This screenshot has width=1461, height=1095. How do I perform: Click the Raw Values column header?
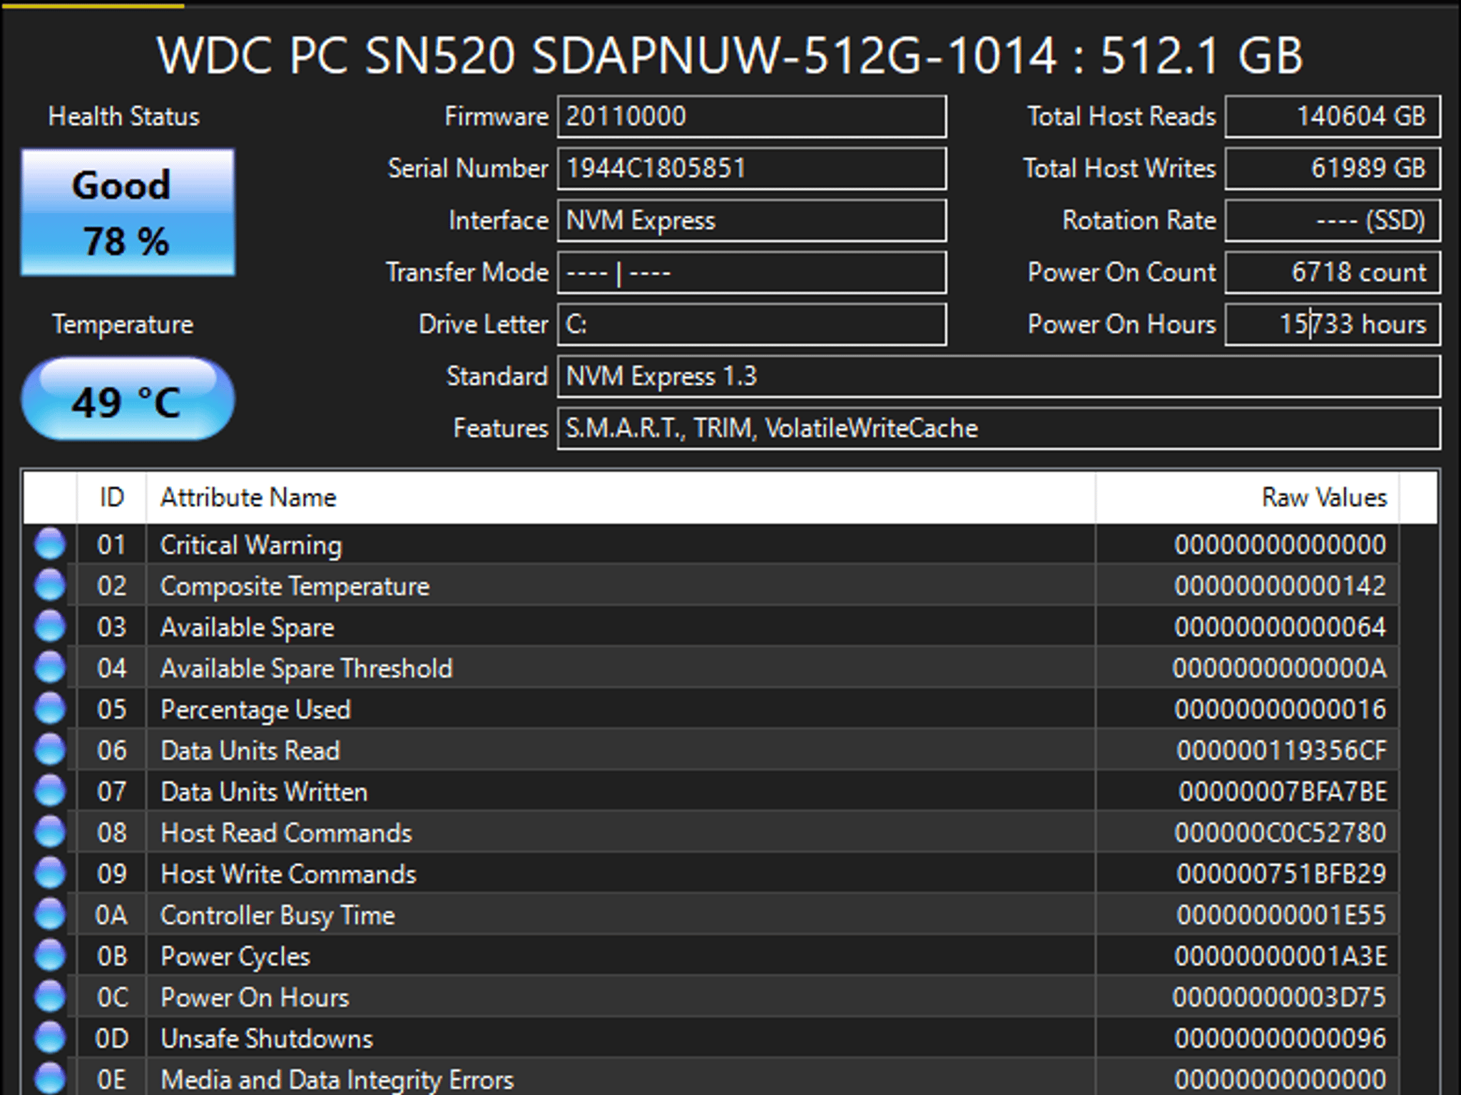[1247, 498]
